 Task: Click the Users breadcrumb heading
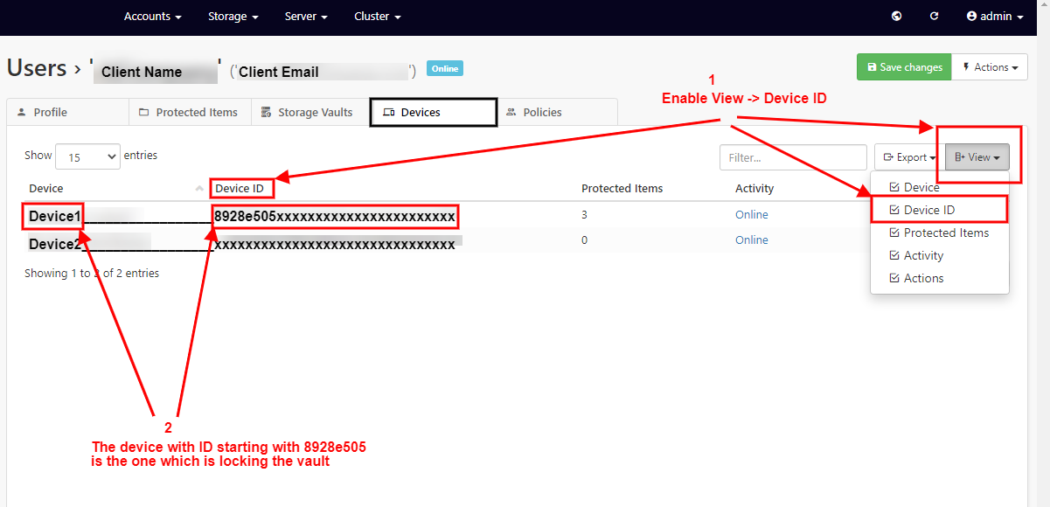(x=37, y=68)
